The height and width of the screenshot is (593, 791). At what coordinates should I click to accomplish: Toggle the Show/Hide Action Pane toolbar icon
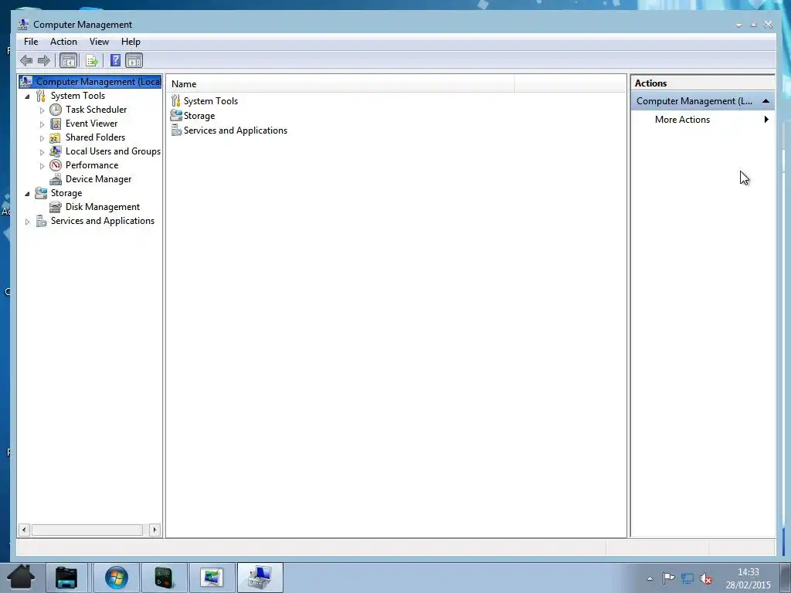134,61
